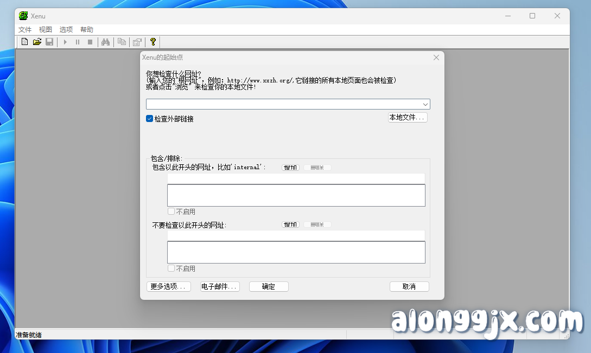This screenshot has height=353, width=591.
Task: Click inside the root URL input field
Action: [271, 104]
